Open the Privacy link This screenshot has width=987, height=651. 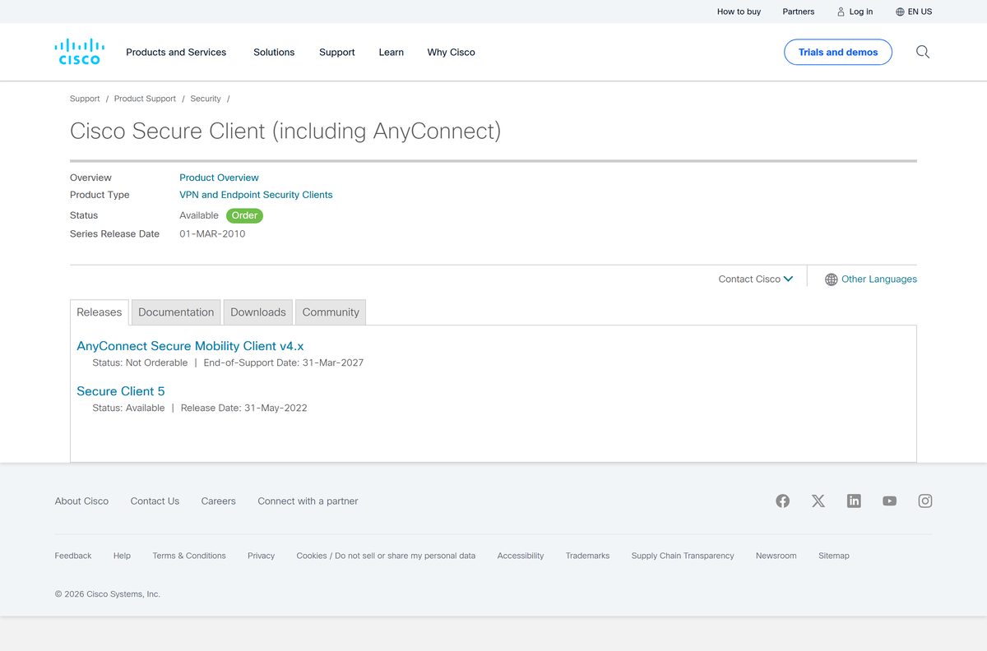point(261,556)
